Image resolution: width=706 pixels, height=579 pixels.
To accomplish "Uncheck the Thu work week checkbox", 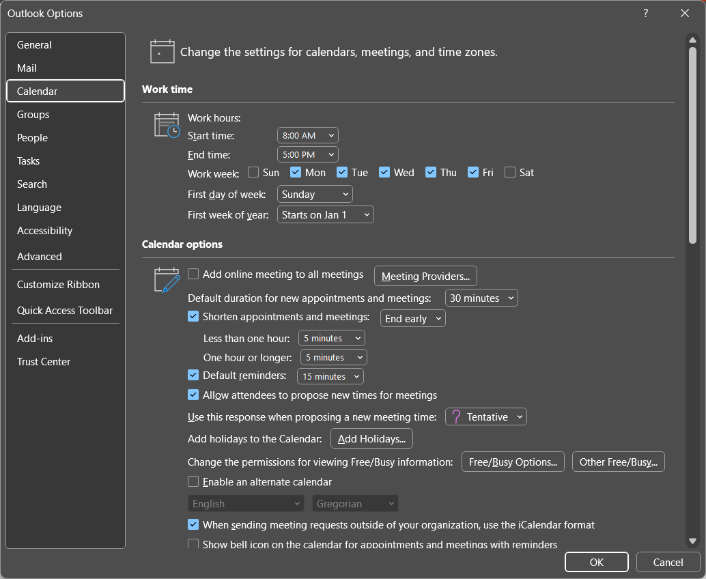I will click(x=430, y=173).
